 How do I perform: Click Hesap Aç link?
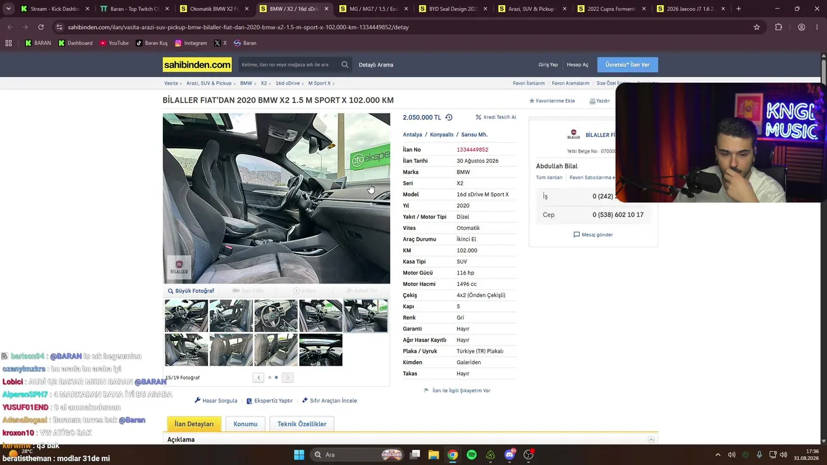point(578,65)
